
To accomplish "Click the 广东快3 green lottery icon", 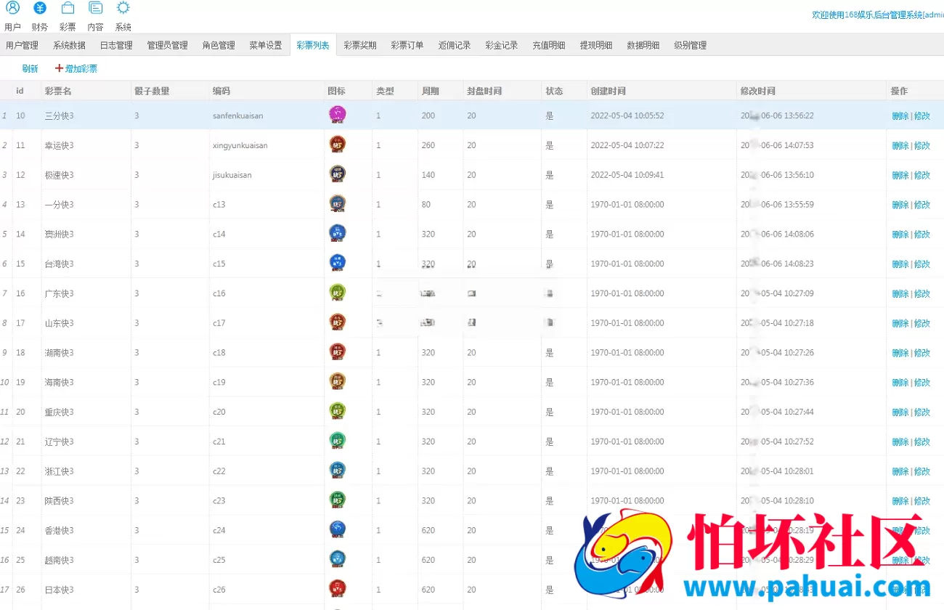I will click(337, 293).
